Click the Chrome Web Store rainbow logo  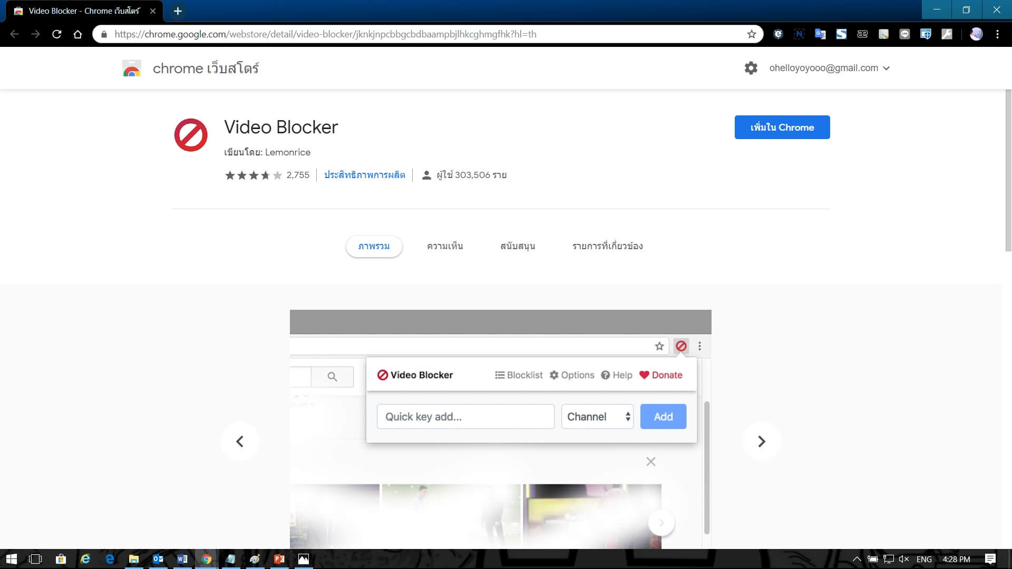pos(132,68)
